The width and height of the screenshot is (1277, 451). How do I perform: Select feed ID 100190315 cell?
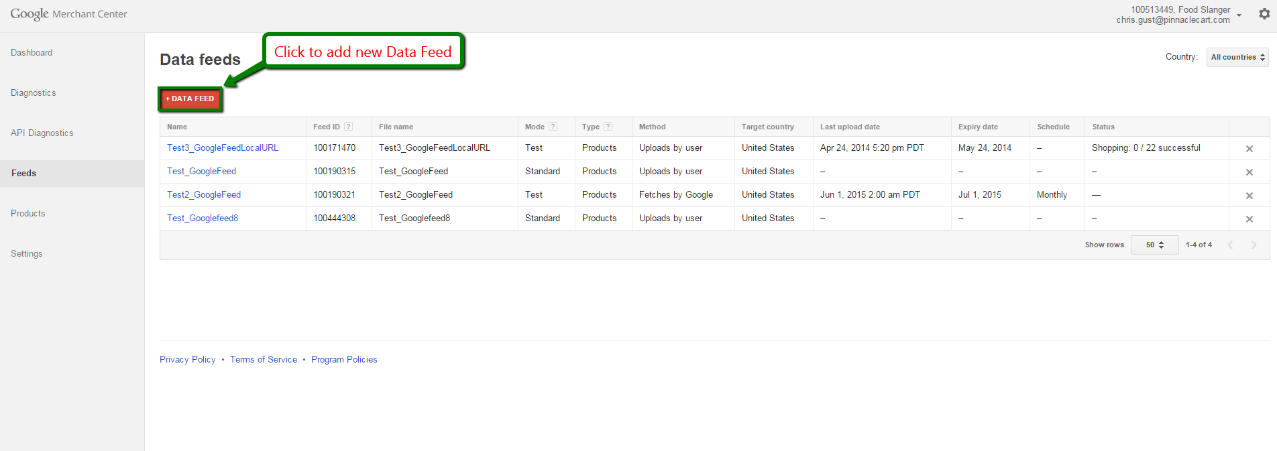coord(335,171)
